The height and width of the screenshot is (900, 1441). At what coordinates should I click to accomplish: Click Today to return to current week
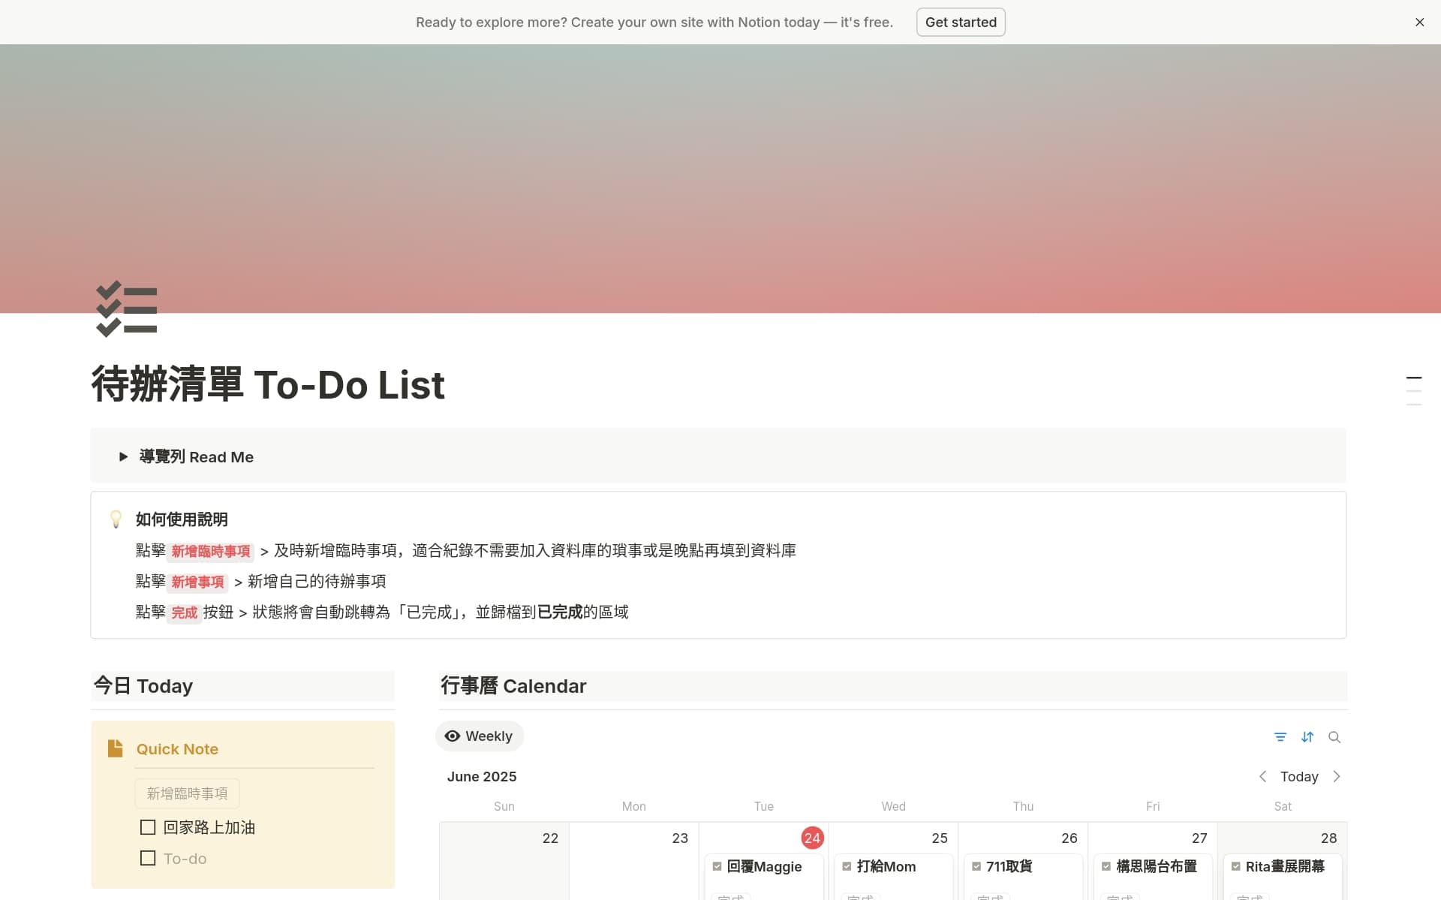[x=1299, y=776]
